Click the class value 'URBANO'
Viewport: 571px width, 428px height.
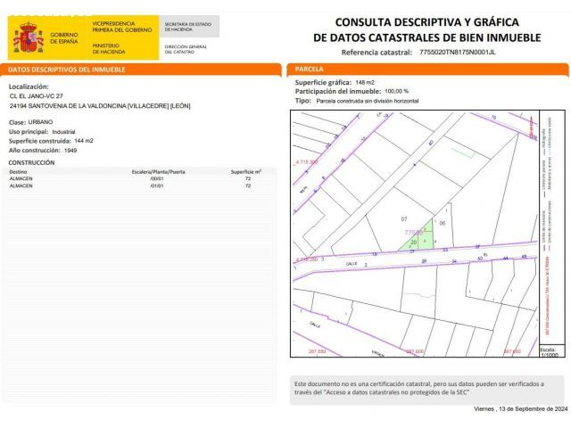pyautogui.click(x=40, y=122)
